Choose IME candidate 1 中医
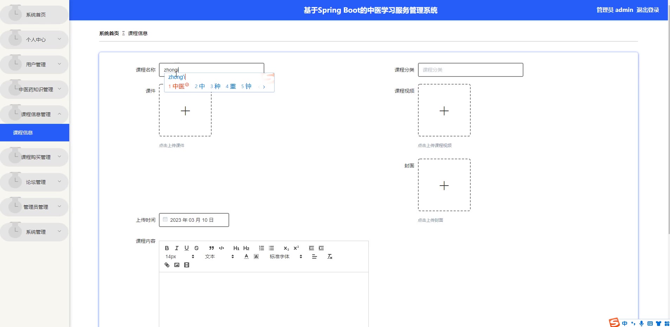 179,86
